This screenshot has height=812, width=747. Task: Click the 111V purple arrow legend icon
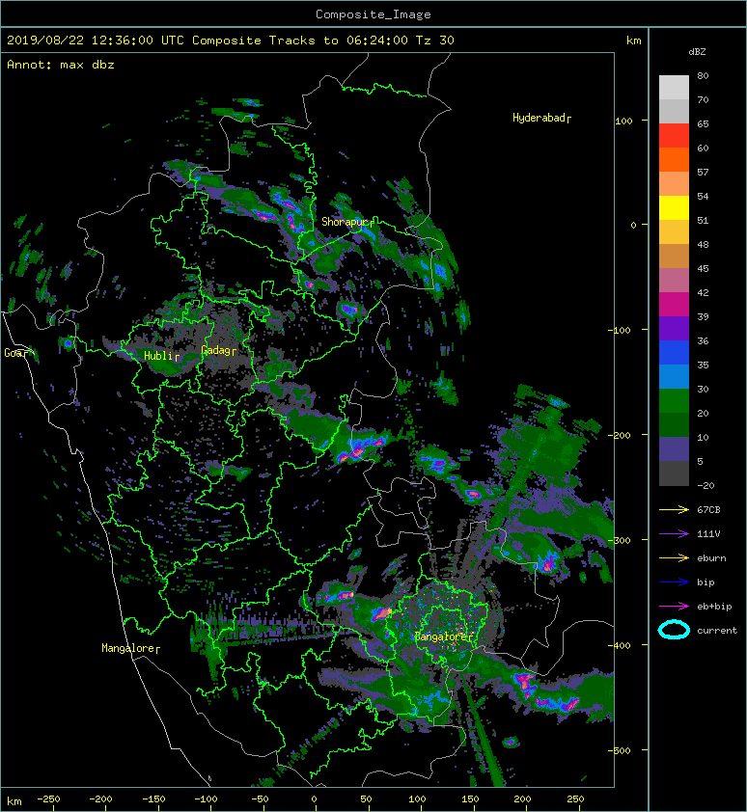[x=674, y=534]
